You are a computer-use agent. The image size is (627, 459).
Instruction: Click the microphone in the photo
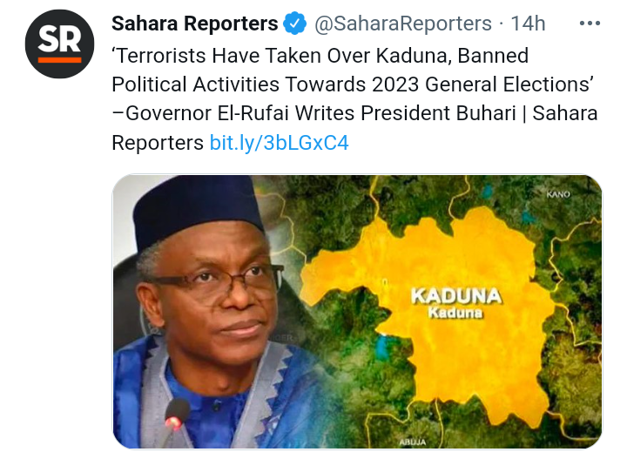click(175, 420)
